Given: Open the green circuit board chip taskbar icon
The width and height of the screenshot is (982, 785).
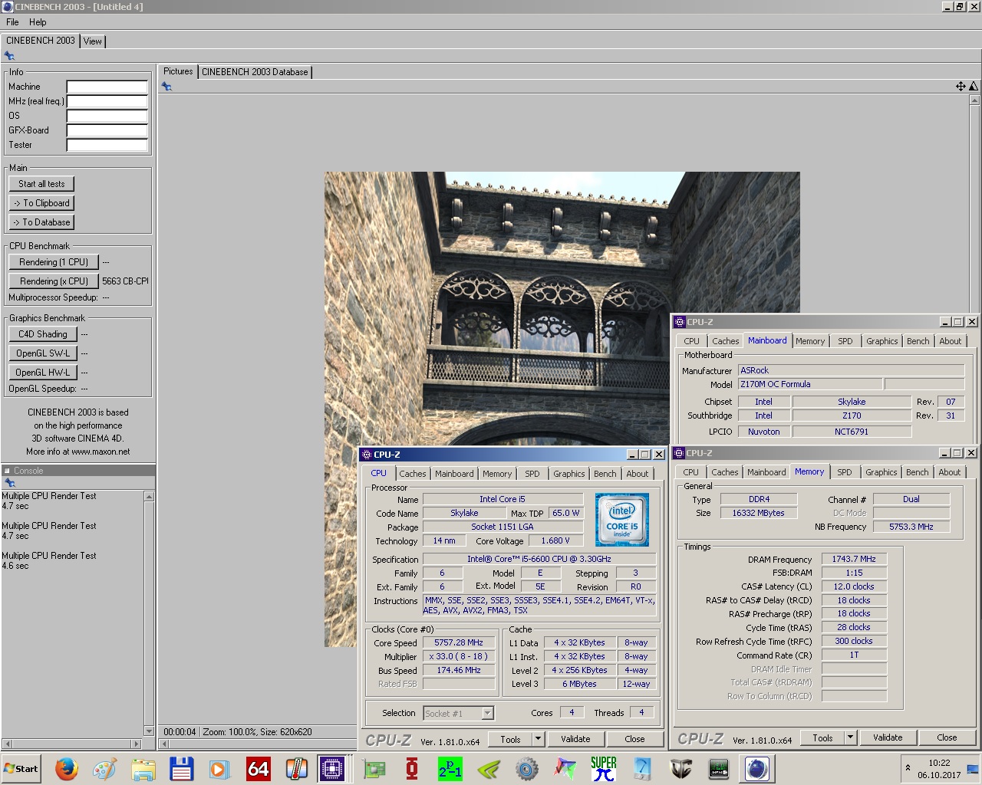Looking at the screenshot, I should 719,768.
